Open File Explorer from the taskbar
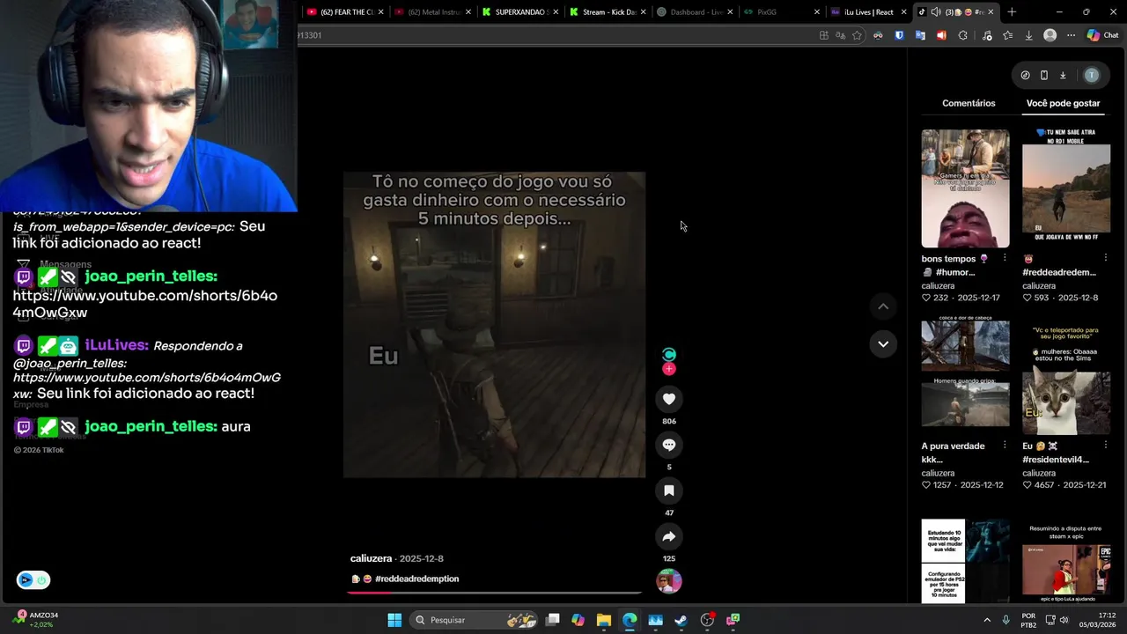 pyautogui.click(x=603, y=620)
